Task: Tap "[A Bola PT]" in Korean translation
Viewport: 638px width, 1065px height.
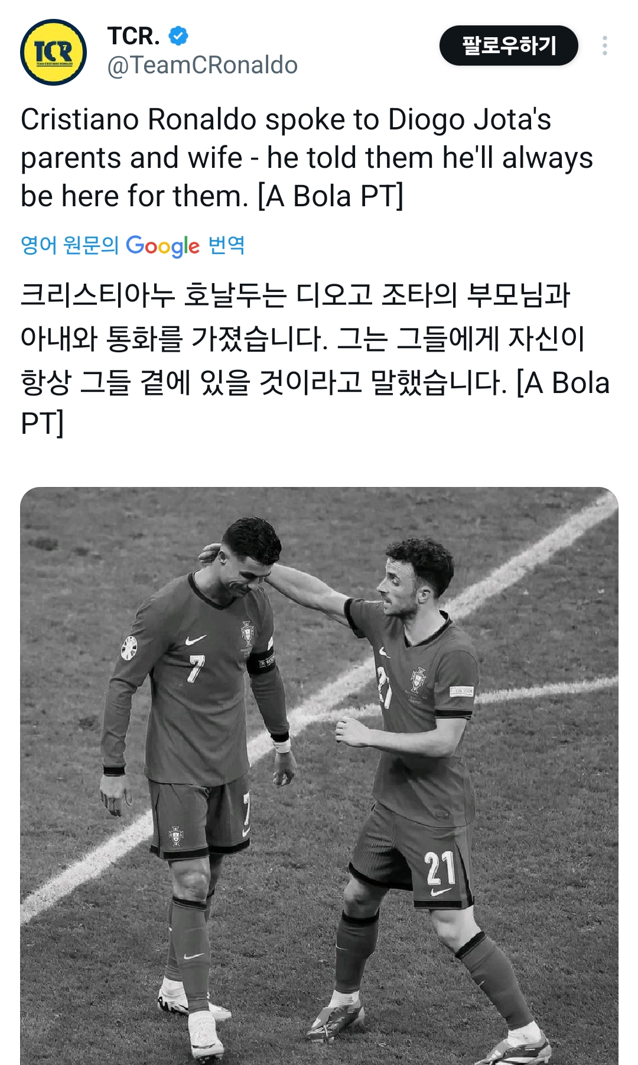Action: point(563,383)
